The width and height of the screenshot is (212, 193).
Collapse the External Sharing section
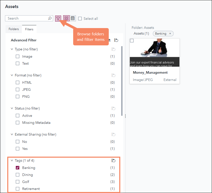click(x=12, y=134)
